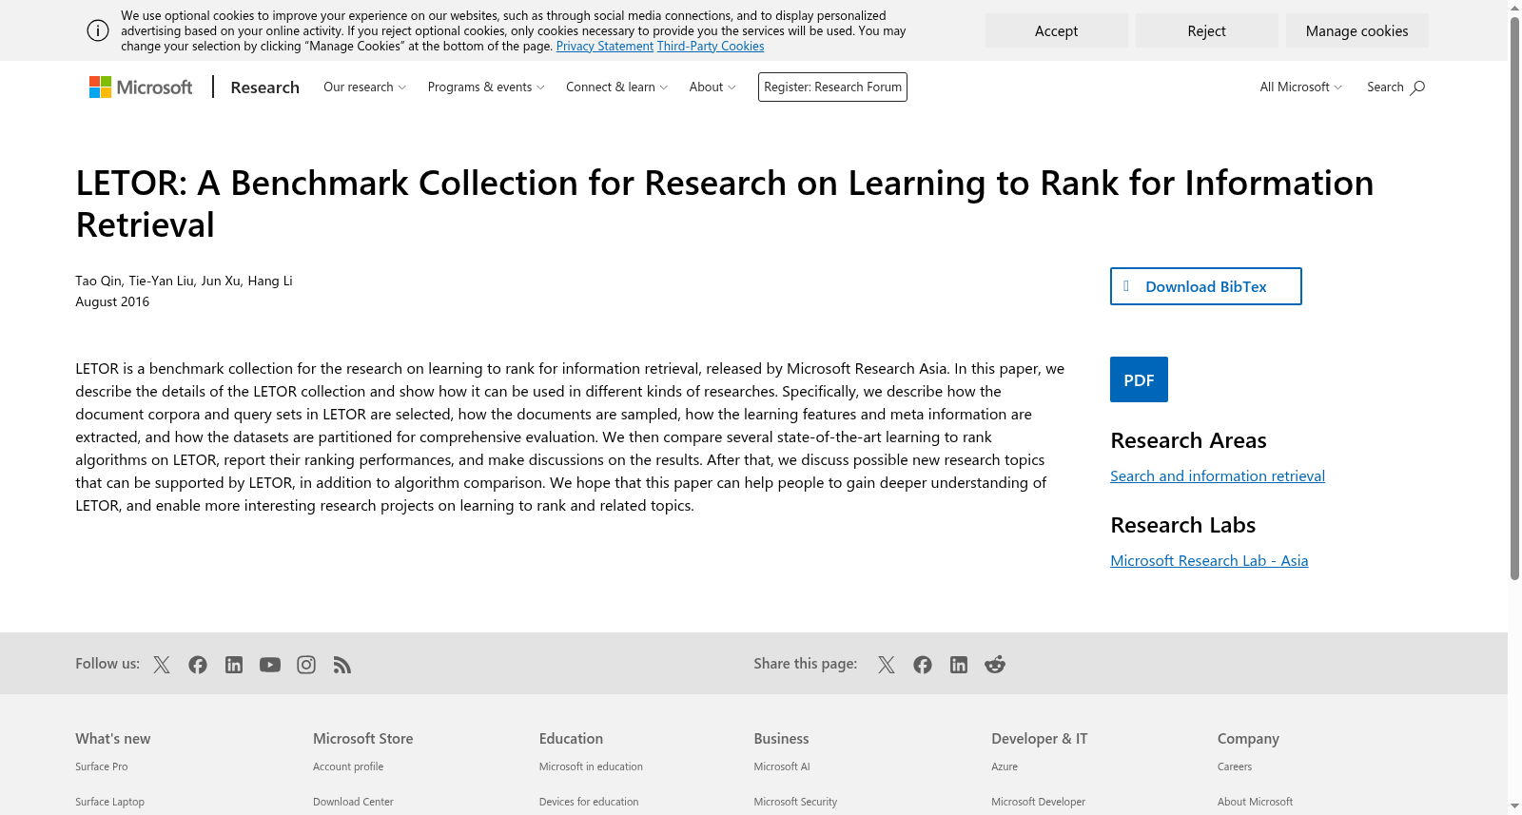Click the scrollbar down arrow
This screenshot has height=815, width=1522.
tap(1514, 806)
